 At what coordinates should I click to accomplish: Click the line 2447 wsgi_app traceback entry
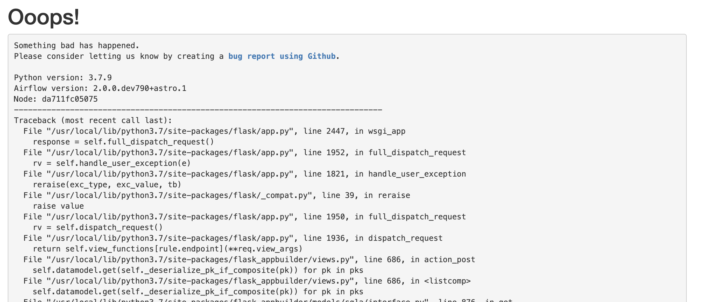click(x=214, y=131)
